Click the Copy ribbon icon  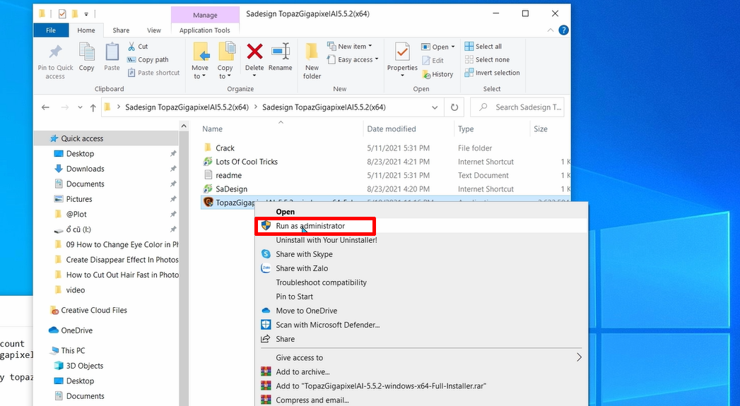point(86,52)
